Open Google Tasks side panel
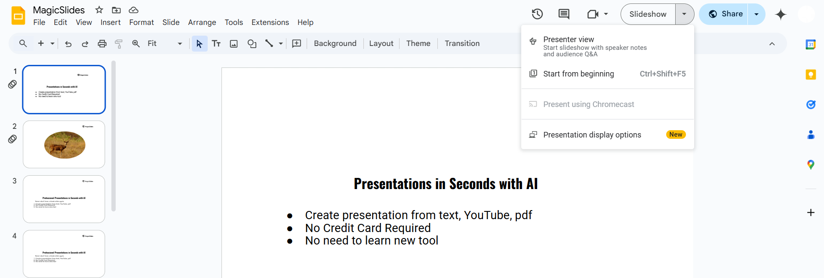824x278 pixels. tap(811, 104)
